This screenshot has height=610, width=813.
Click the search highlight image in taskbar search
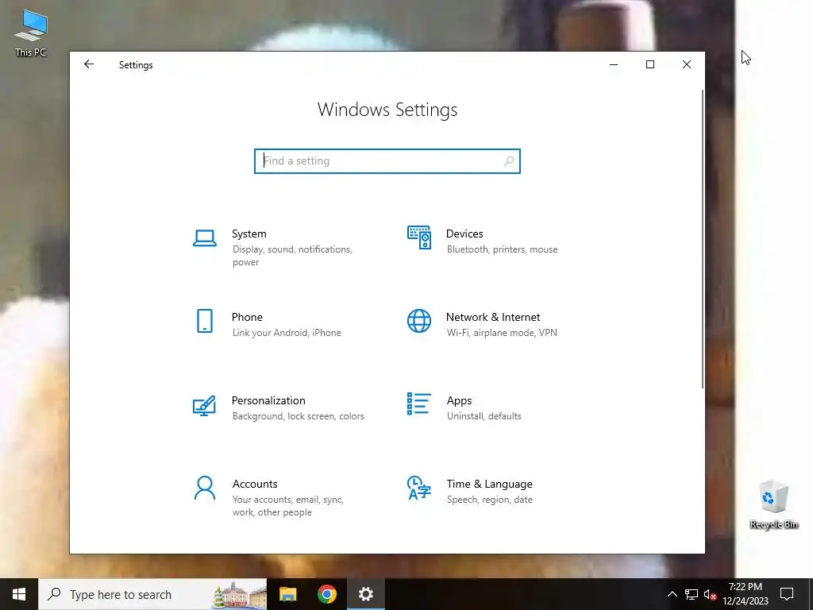point(238,595)
